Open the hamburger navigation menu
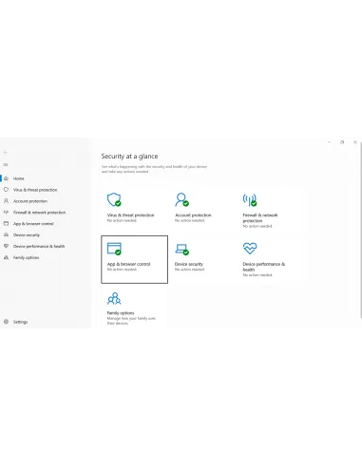The height and width of the screenshot is (467, 362). 6,164
